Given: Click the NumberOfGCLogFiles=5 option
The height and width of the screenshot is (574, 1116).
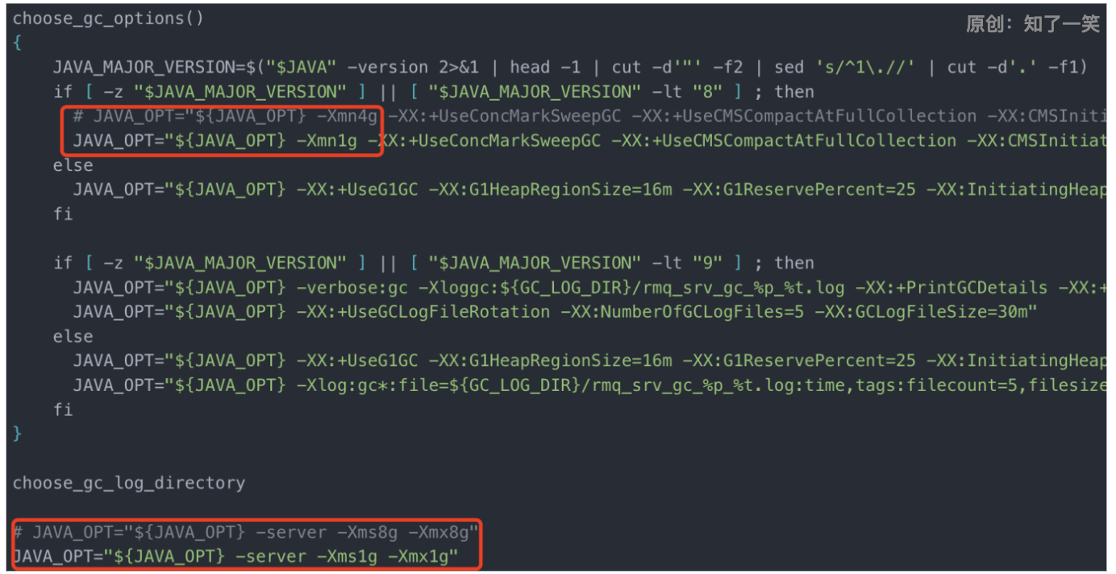Looking at the screenshot, I should coord(682,312).
